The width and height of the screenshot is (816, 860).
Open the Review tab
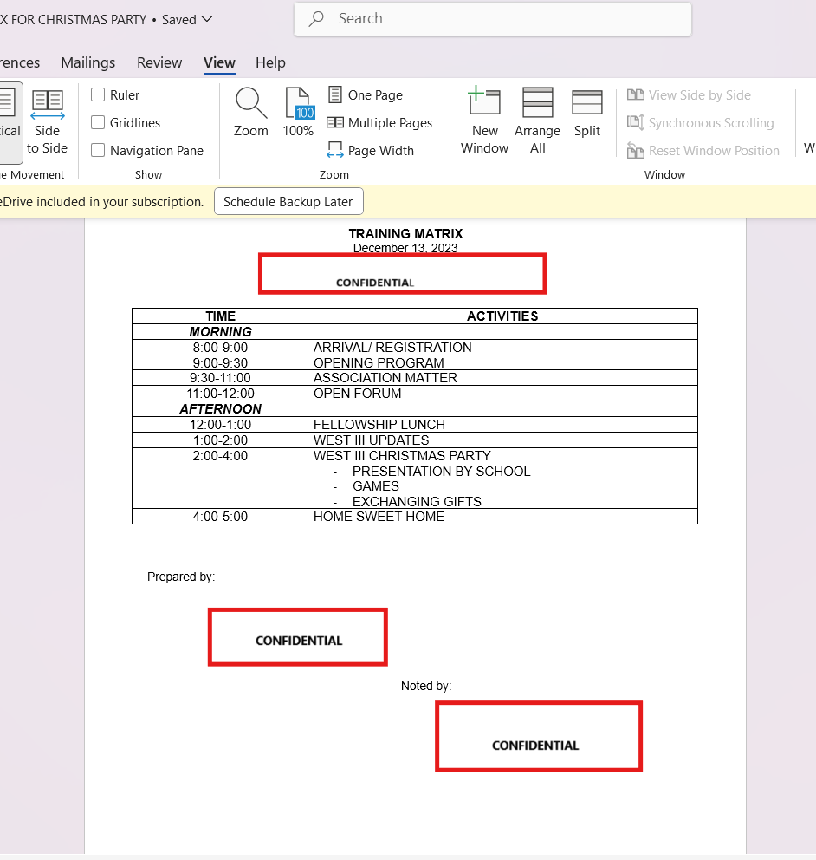point(159,62)
